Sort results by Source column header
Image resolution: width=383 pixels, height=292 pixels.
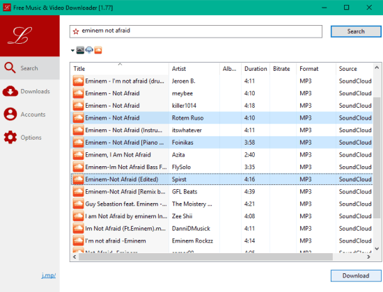[x=354, y=69]
